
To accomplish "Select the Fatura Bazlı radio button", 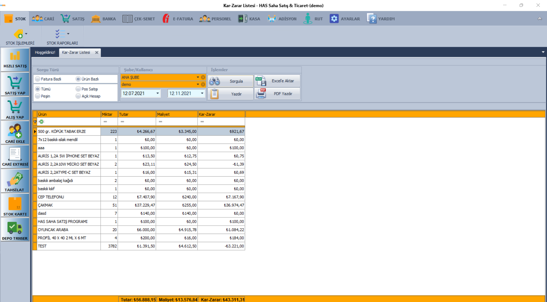I will (x=38, y=79).
